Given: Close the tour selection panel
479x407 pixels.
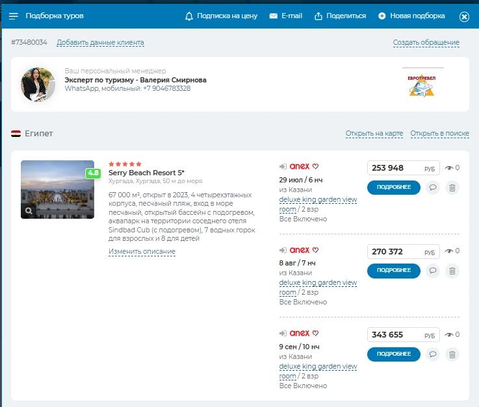Looking at the screenshot, I should point(464,16).
